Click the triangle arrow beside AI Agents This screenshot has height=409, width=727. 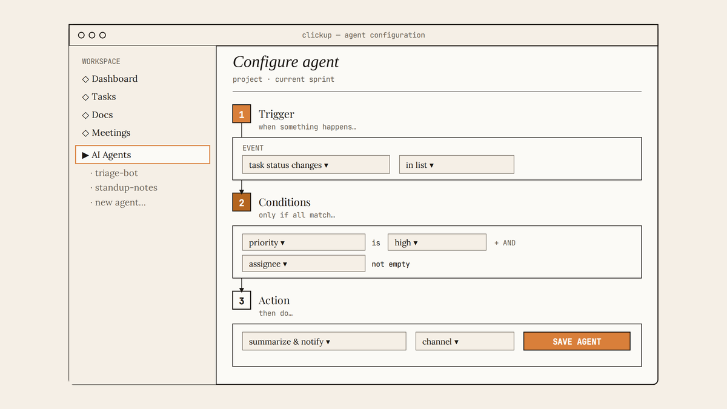(x=85, y=155)
